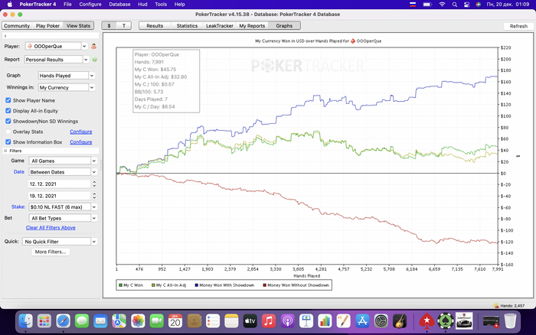
Task: Open Contacts in the dock
Action: point(194,321)
